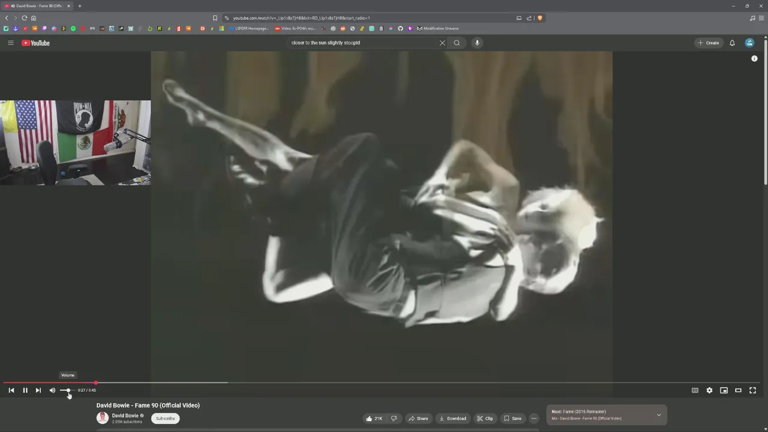The width and height of the screenshot is (768, 432).
Task: Enter full screen mode
Action: (x=752, y=390)
